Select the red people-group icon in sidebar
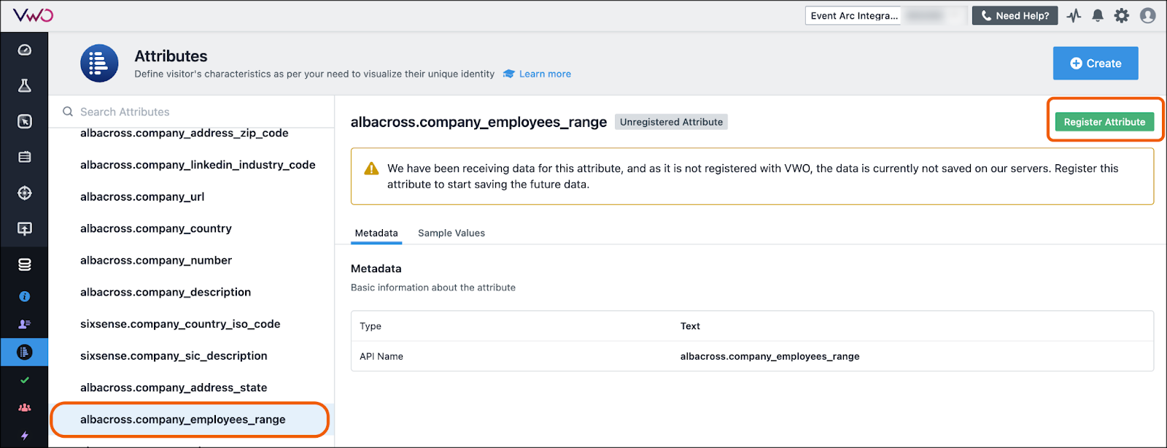This screenshot has width=1167, height=448. tap(24, 408)
